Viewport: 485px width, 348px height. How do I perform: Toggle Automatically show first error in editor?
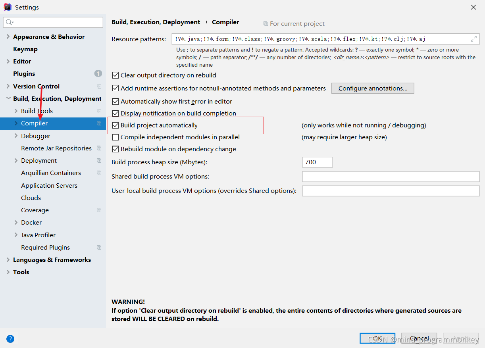[115, 101]
